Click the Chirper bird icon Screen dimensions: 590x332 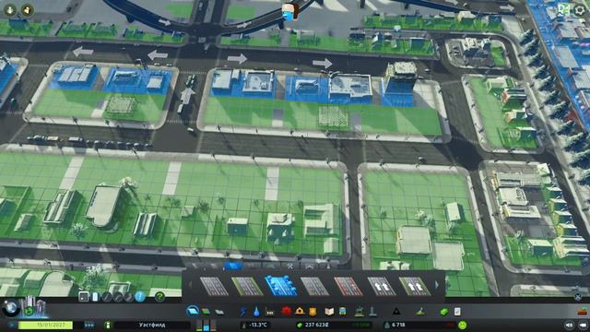tap(289, 11)
